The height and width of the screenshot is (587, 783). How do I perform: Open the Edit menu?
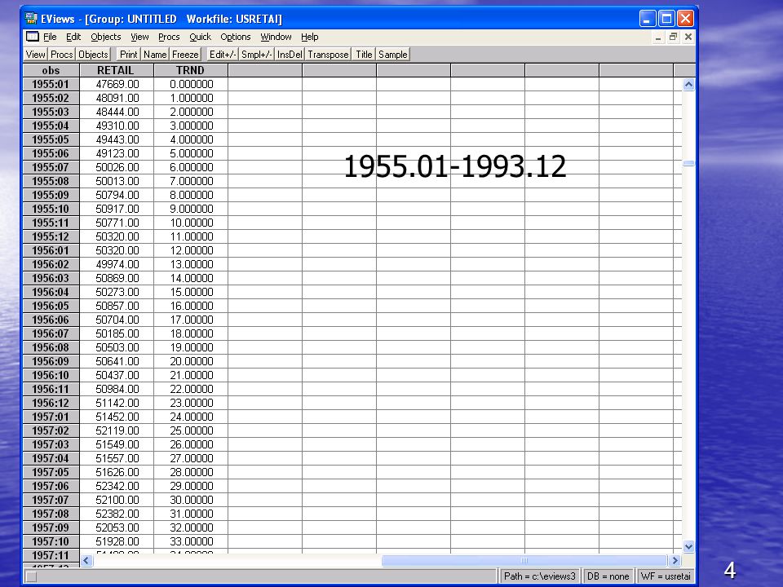tap(73, 37)
